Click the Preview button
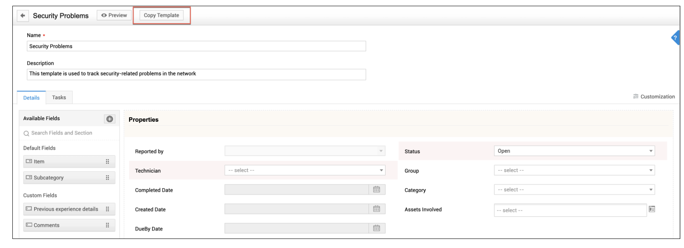 click(x=114, y=15)
